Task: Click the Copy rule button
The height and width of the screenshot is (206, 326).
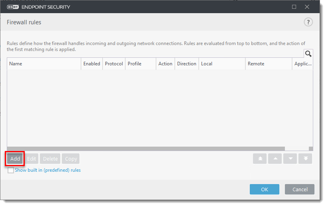Action: tap(71, 159)
